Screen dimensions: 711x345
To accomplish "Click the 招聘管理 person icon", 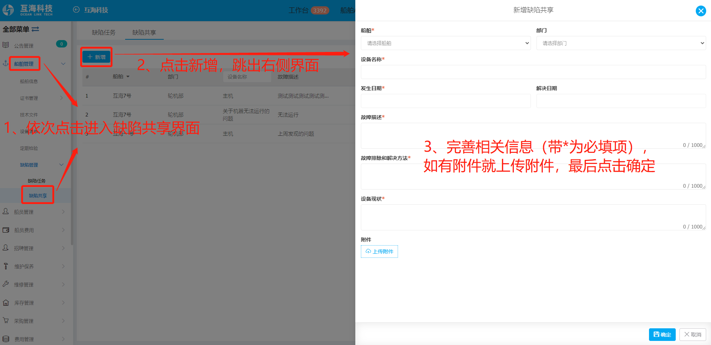I will pos(6,247).
